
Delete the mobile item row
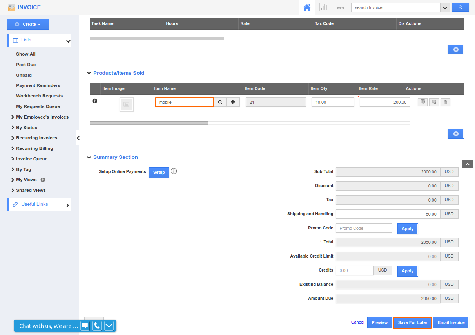point(445,102)
